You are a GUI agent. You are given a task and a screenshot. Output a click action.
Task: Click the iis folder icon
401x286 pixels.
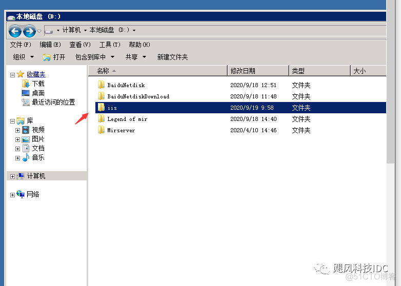tap(101, 107)
